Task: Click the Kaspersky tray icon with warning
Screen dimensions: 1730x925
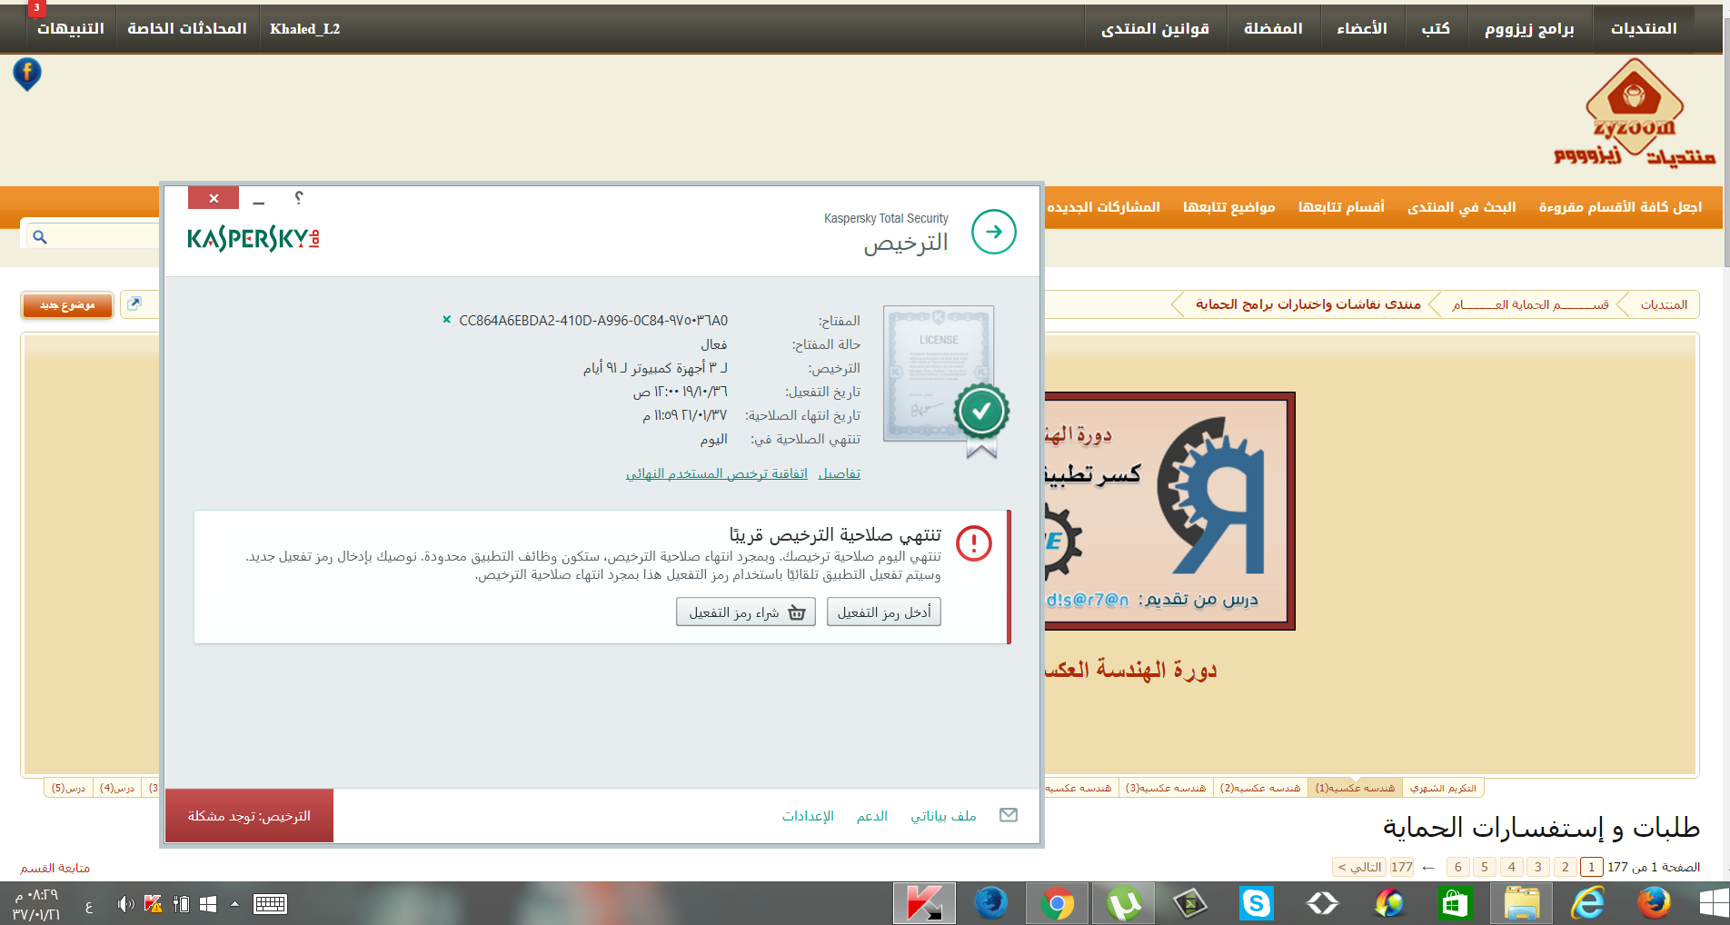Action: coord(153,904)
